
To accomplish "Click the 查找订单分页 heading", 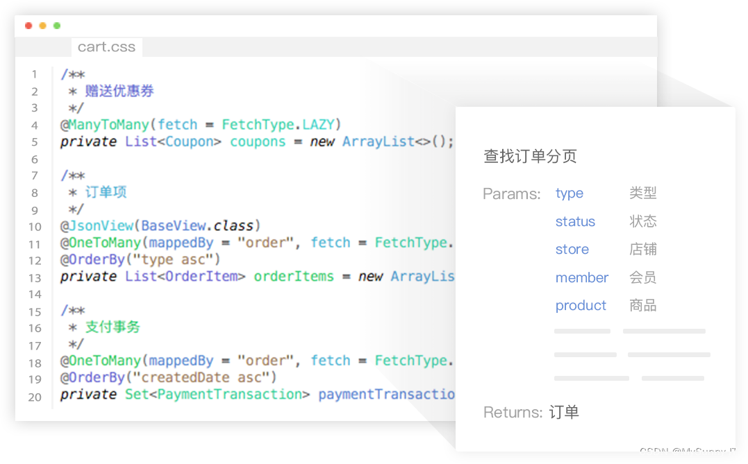I will click(530, 156).
